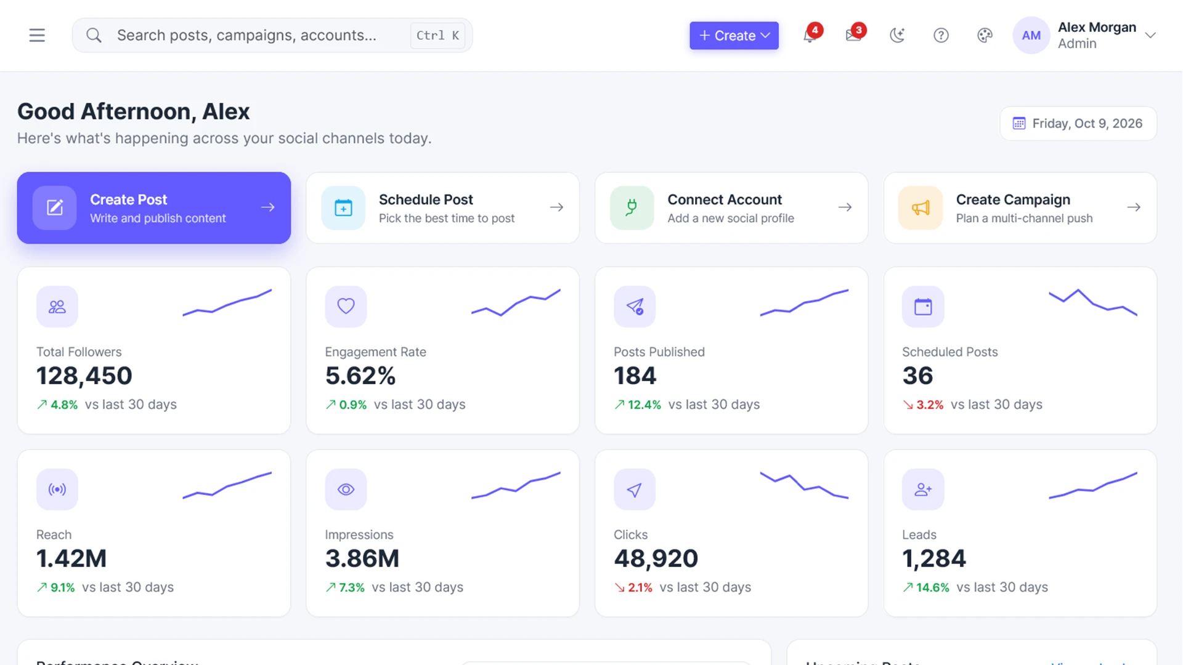This screenshot has height=665, width=1183.
Task: Click the Scheduled Posts sparkline chart
Action: click(1093, 302)
